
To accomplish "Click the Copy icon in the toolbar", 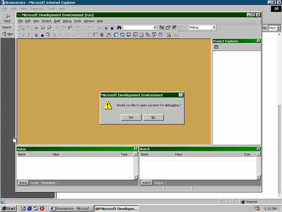I will (x=64, y=28).
